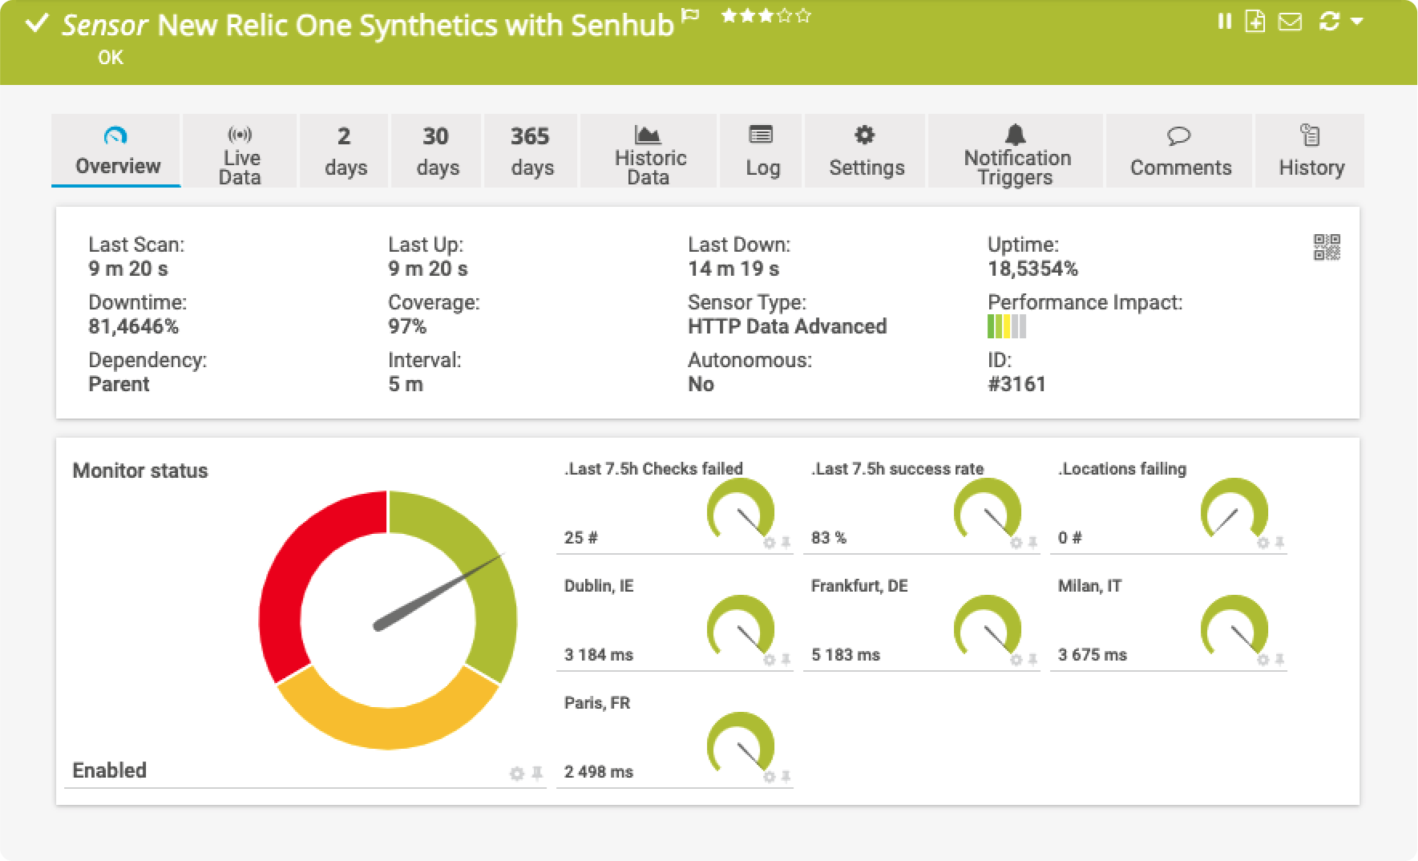The width and height of the screenshot is (1418, 861).
Task: Click the priority flag icon beside the title
Action: coord(689,15)
